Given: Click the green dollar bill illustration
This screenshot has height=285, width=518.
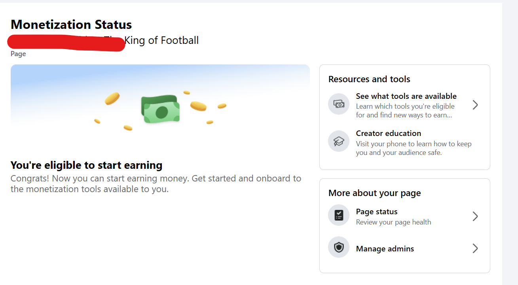Looking at the screenshot, I should tap(160, 109).
